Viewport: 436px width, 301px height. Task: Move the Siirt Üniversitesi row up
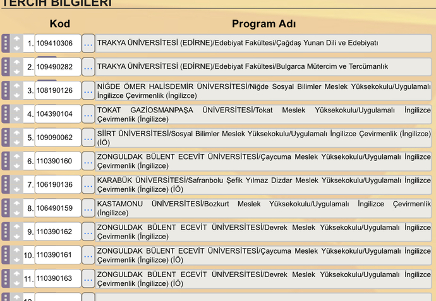point(16,133)
